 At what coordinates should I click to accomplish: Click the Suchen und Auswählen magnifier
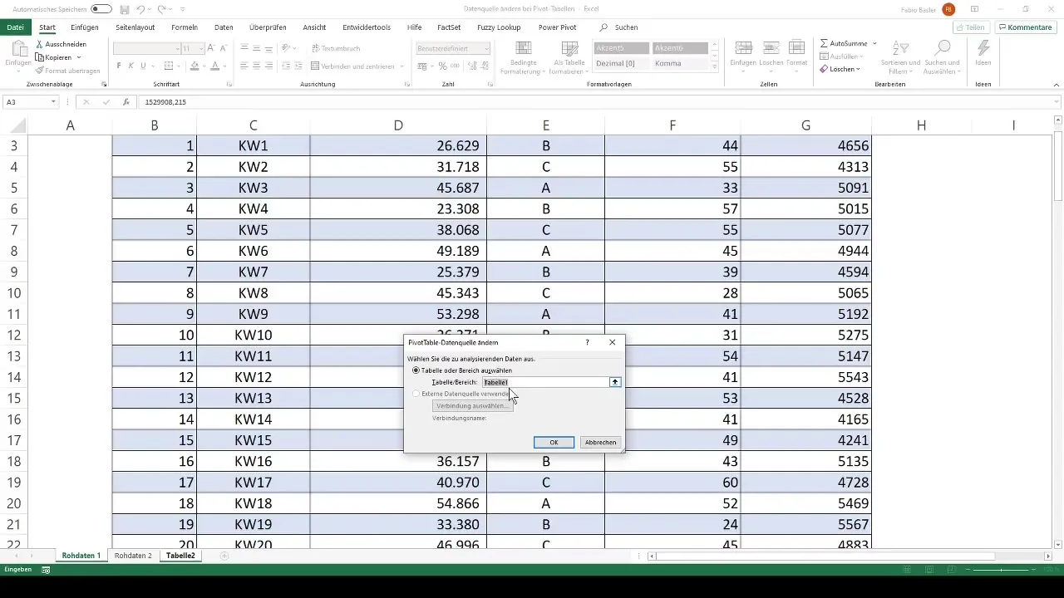(x=943, y=48)
